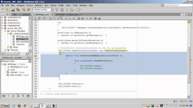Open the Refactor menu
Screen dimensions: 193x108
pyautogui.click(x=38, y=5)
